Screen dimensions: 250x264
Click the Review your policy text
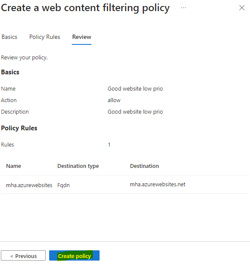coord(24,58)
